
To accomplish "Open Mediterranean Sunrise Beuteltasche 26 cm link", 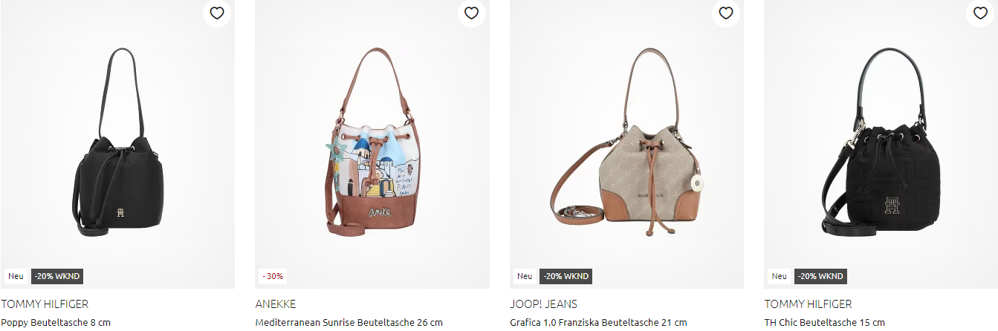I will (349, 323).
